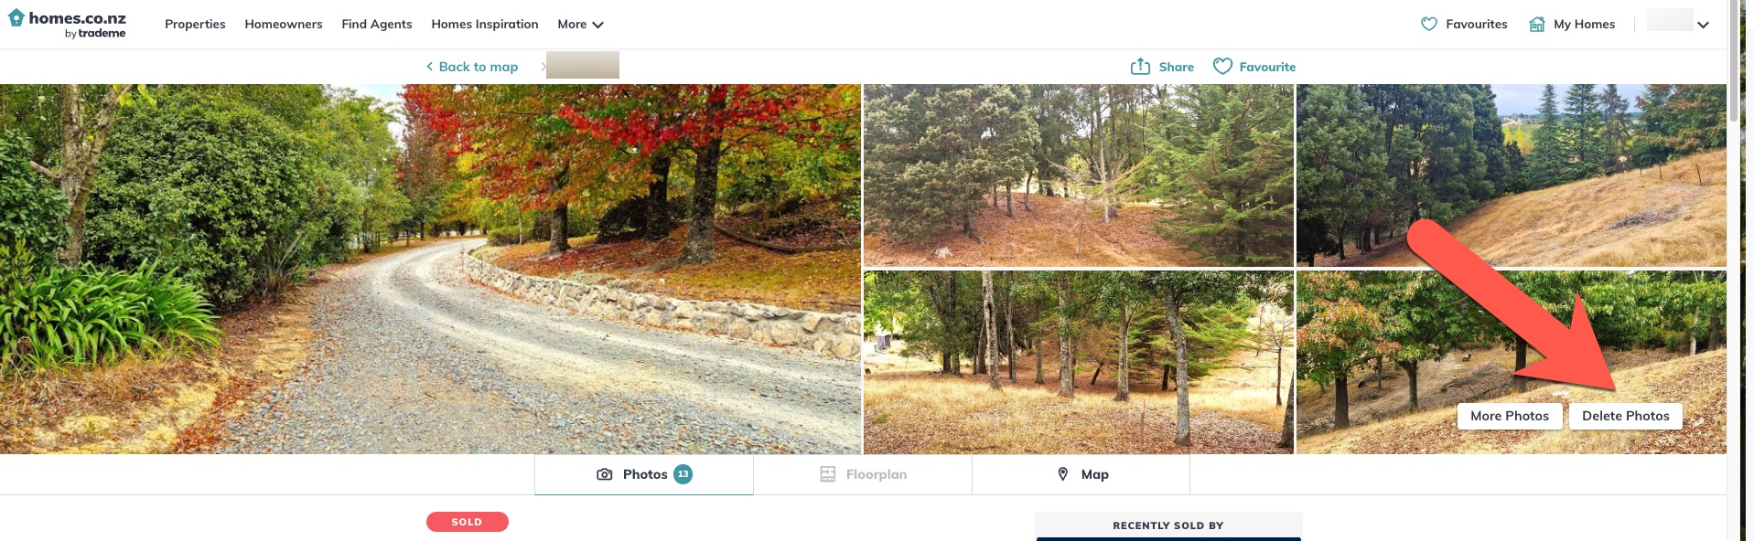Expand the More menu dropdown
Screen dimensions: 1754x541
pyautogui.click(x=581, y=25)
